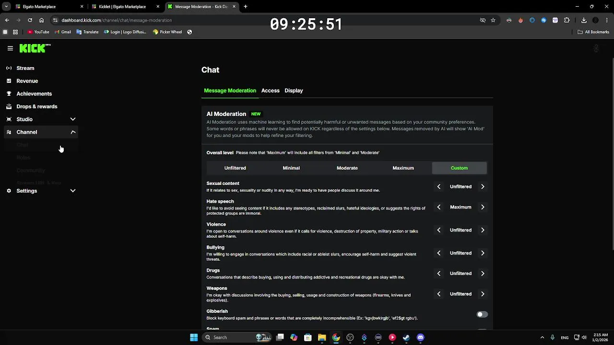Click the browser back arrow
This screenshot has height=345, width=614.
[7, 20]
